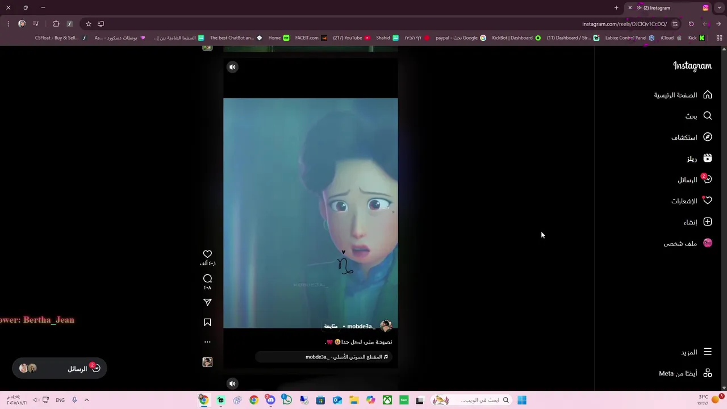
Task: Reload the page
Action: pos(691,24)
